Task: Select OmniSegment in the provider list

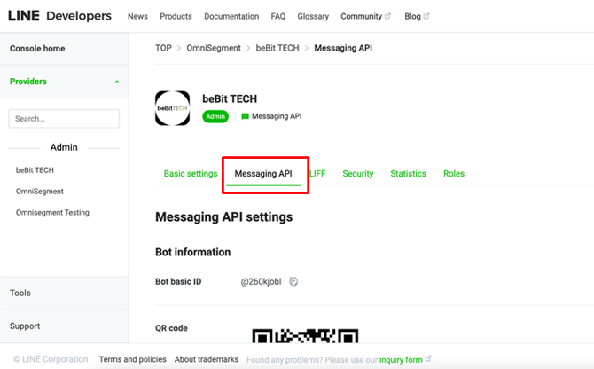Action: tap(39, 192)
